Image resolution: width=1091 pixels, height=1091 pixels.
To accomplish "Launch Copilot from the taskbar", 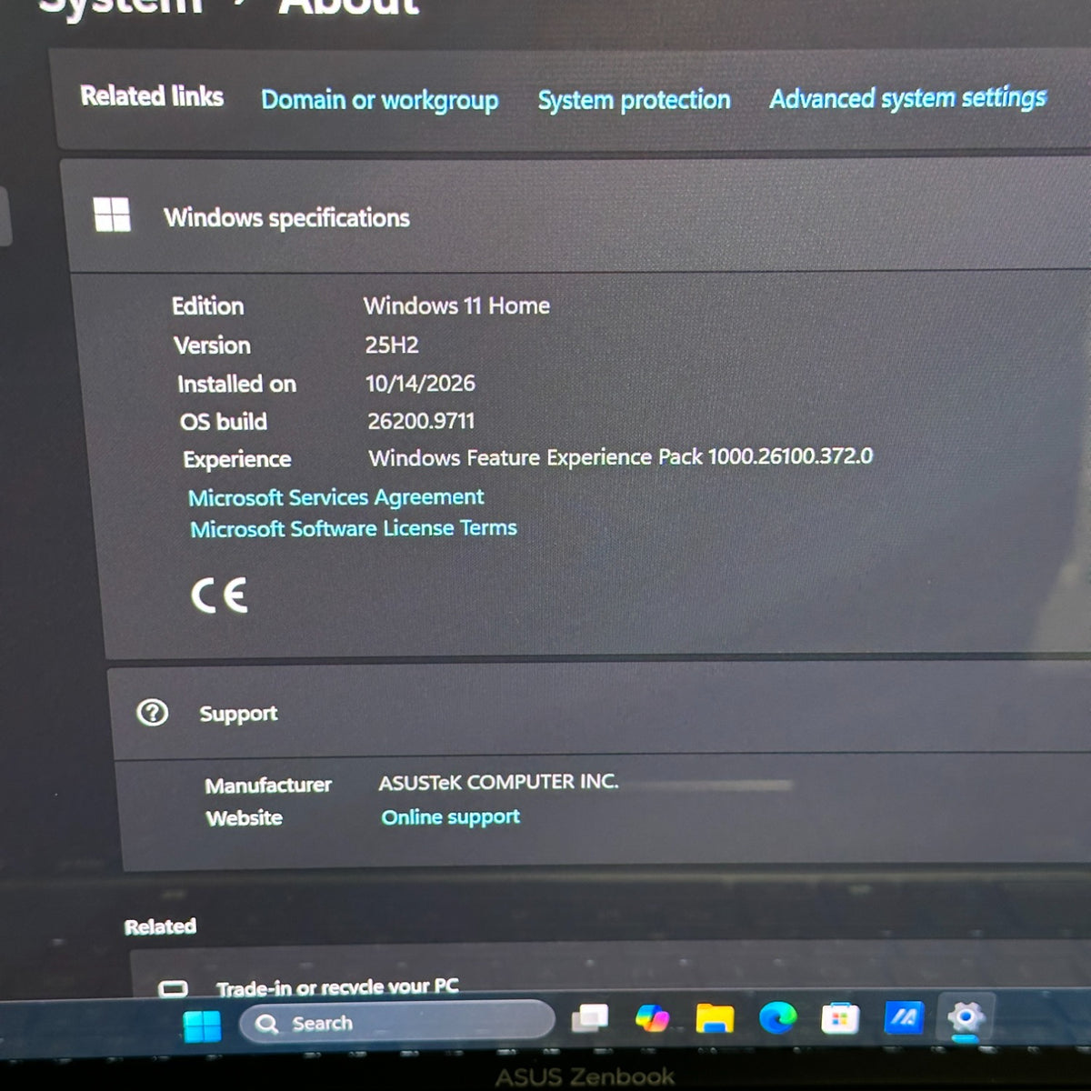I will pos(652,1018).
